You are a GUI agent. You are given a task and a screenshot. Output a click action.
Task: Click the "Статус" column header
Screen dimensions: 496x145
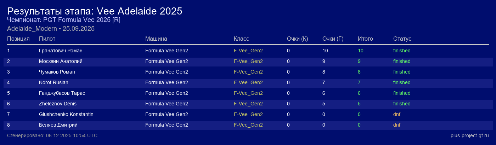tap(402, 39)
